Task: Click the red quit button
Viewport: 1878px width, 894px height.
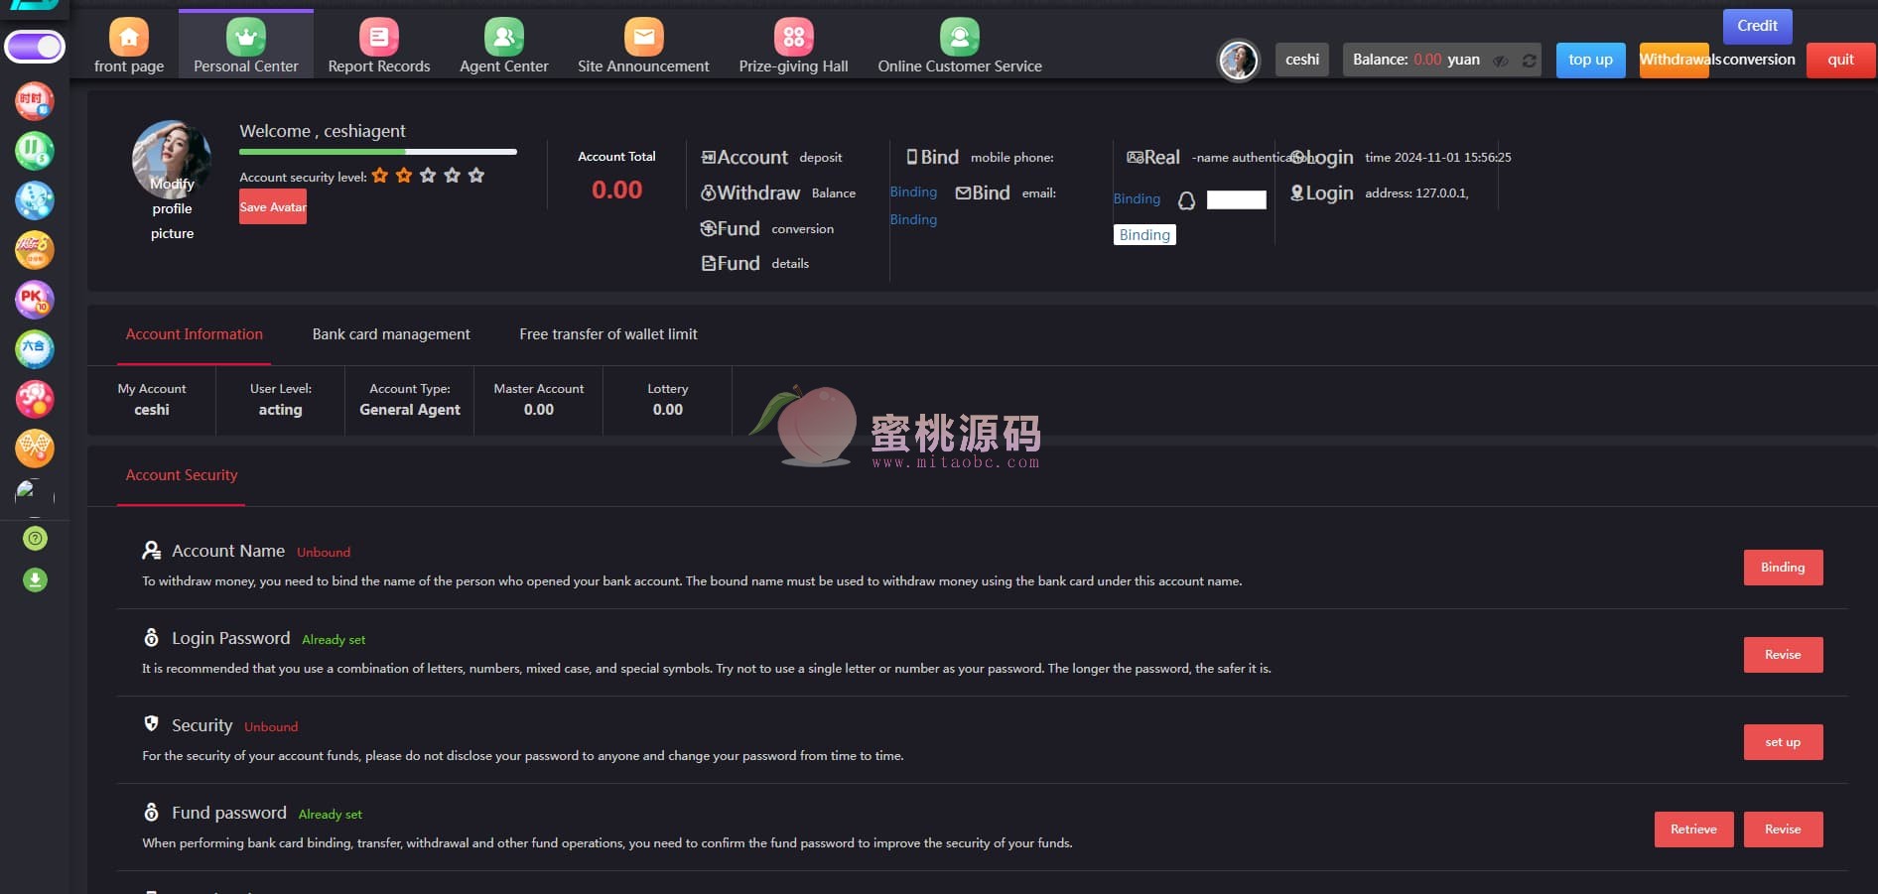Action: (1840, 60)
